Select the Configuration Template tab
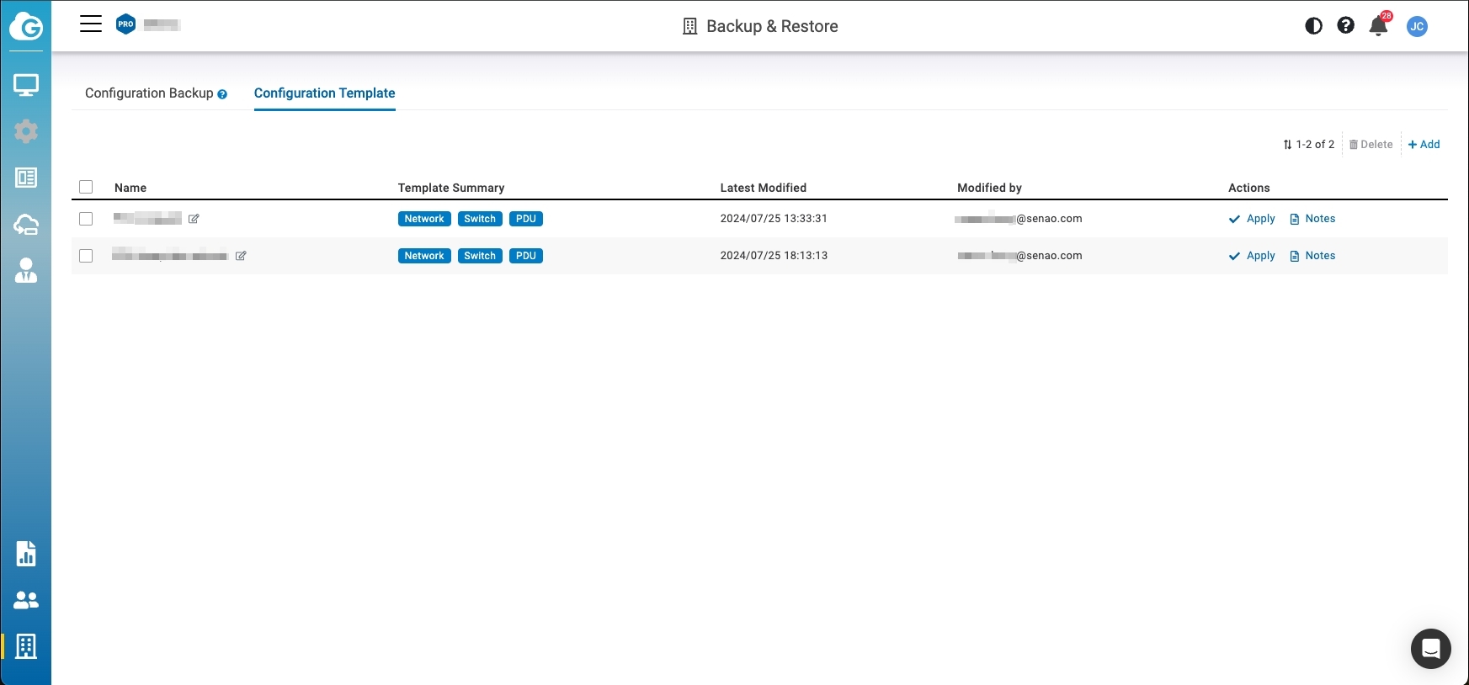 [x=324, y=93]
